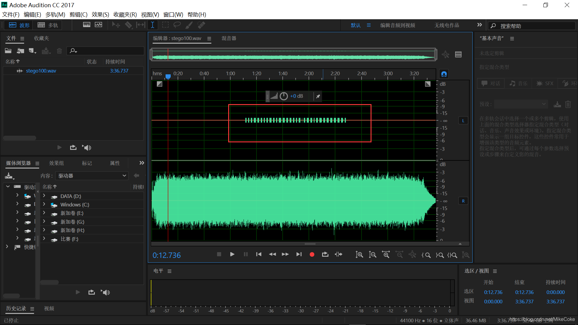Screen dimensions: 578x325
Task: Select the Lasso Selection tool
Action: click(177, 25)
